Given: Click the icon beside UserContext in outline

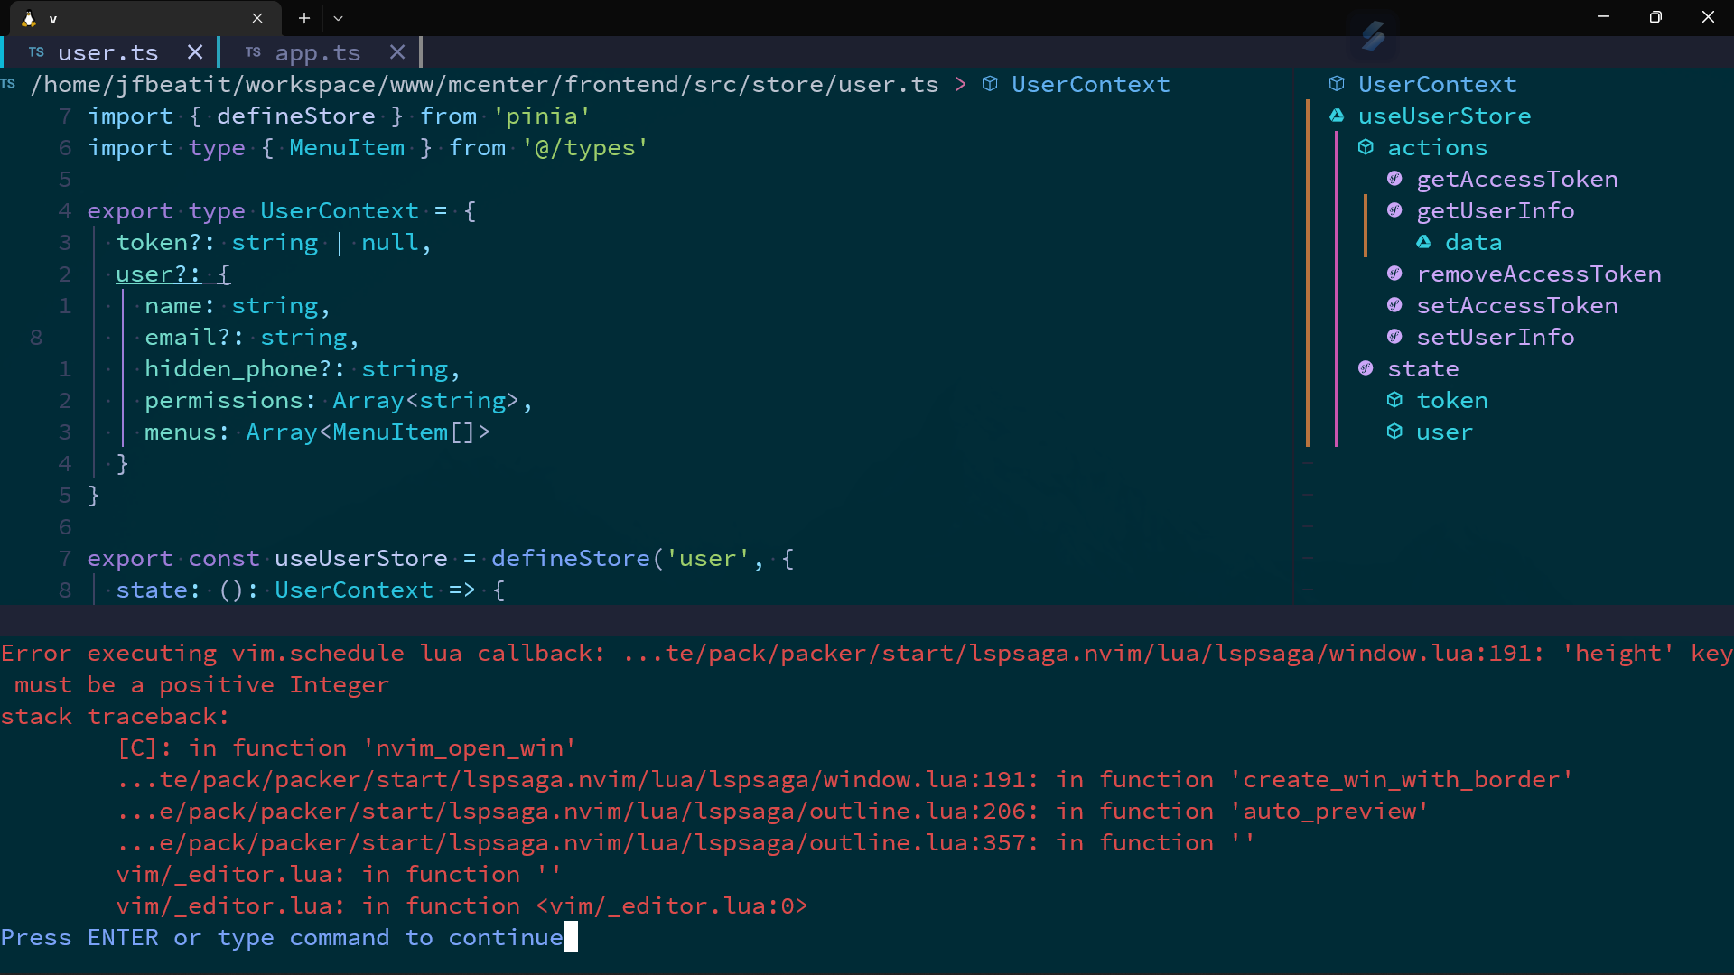Looking at the screenshot, I should (x=1337, y=84).
